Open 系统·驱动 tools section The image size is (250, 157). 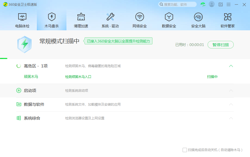pos(110,20)
